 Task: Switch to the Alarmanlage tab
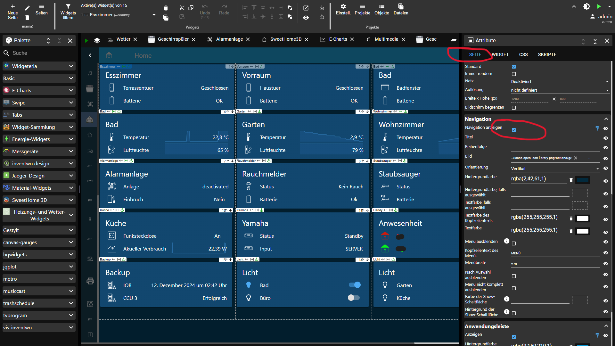click(x=229, y=39)
